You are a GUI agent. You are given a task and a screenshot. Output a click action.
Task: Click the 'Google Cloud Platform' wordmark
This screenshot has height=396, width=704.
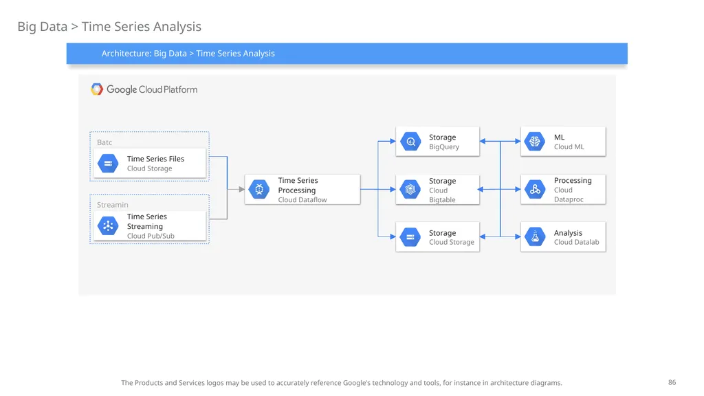click(x=152, y=89)
